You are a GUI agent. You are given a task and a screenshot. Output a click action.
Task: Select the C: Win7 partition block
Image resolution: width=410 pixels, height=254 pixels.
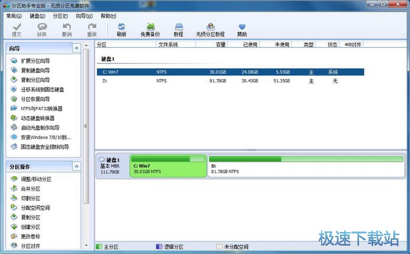(x=168, y=166)
